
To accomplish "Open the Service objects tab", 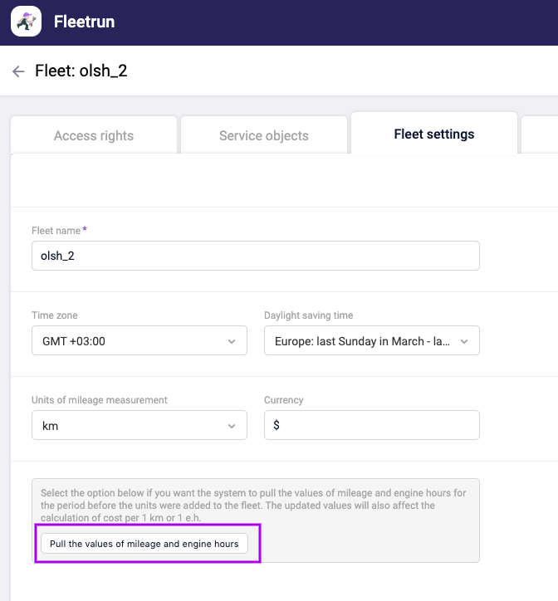I will tap(263, 135).
